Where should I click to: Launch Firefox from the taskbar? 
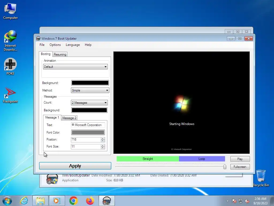tap(90, 201)
